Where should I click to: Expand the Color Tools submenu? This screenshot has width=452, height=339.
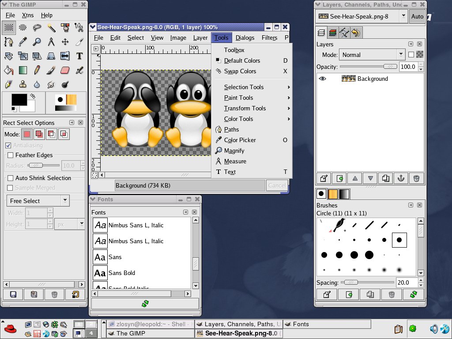[252, 119]
